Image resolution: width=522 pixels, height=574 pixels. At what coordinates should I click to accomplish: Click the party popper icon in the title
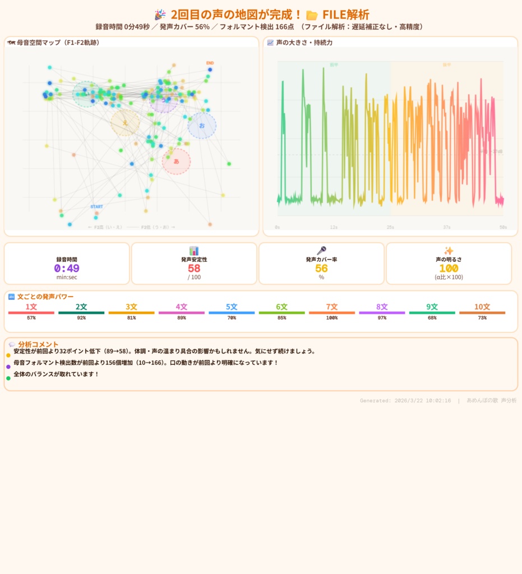click(160, 15)
